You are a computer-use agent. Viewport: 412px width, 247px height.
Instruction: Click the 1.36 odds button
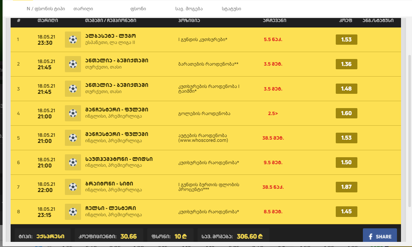click(x=346, y=64)
